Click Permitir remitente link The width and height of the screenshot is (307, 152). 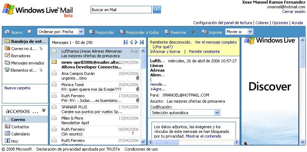pyautogui.click(x=205, y=52)
